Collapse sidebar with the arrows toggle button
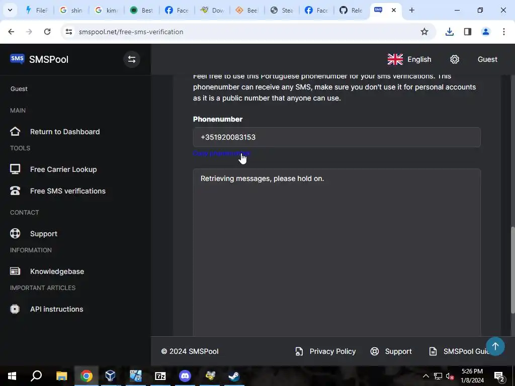Screen dimensions: 515x386 [x=132, y=59]
